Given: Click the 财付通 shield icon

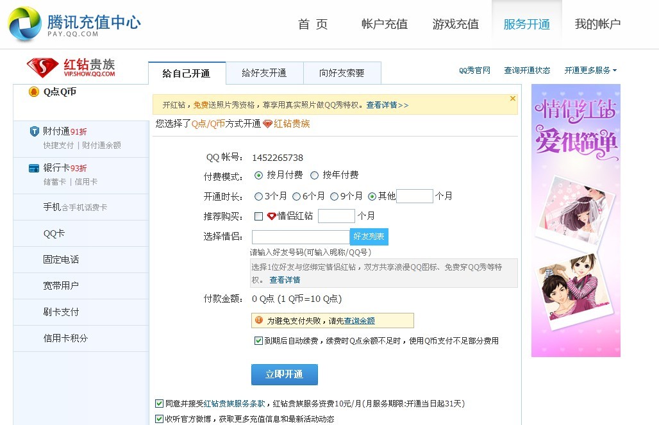Looking at the screenshot, I should pyautogui.click(x=35, y=131).
